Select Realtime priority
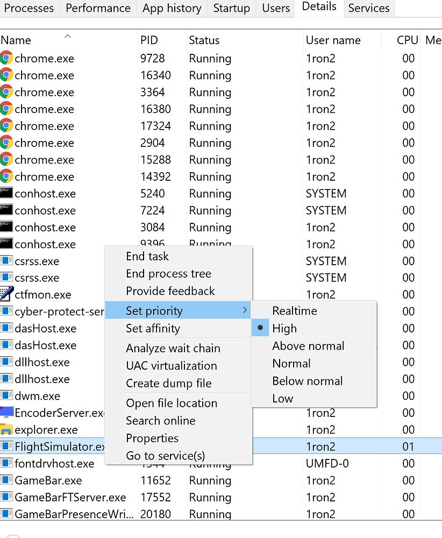 point(295,310)
